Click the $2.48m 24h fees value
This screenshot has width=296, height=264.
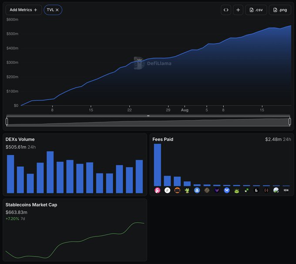click(x=278, y=139)
